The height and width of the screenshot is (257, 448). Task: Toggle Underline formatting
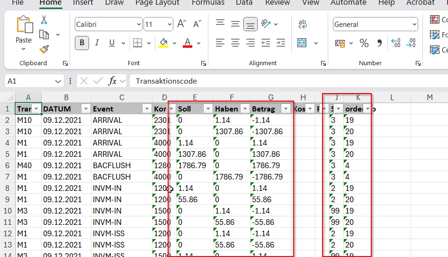click(x=112, y=43)
